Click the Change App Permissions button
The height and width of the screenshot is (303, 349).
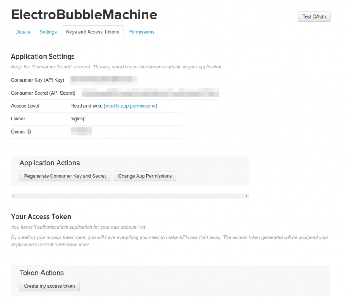(x=145, y=176)
